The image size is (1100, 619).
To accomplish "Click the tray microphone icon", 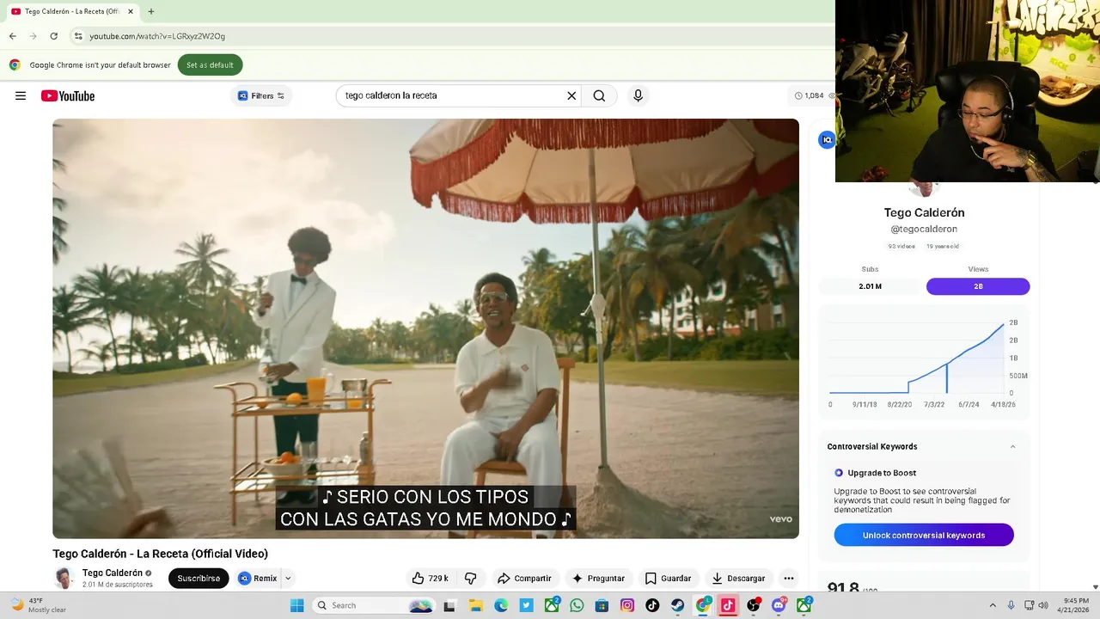I will [1011, 605].
